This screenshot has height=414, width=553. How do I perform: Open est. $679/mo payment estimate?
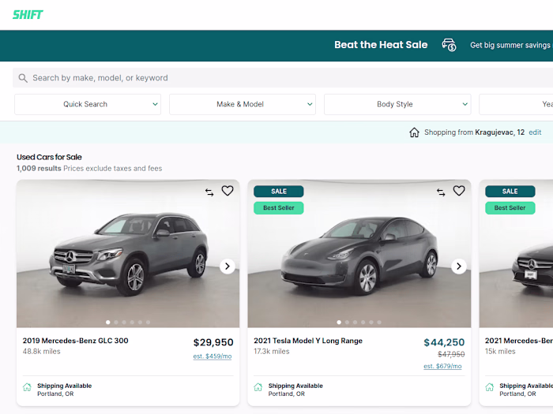coord(442,366)
